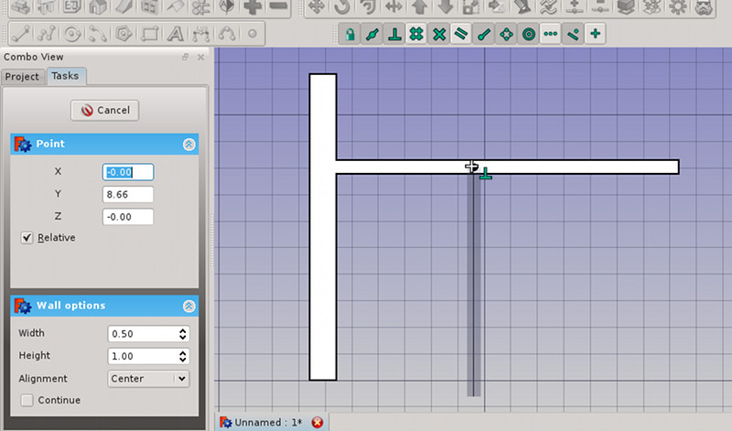Screen dimensions: 732x431
Task: Increase the wall Width value
Action: 182,330
